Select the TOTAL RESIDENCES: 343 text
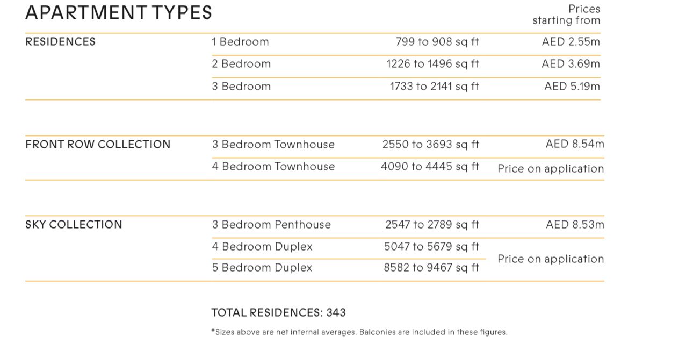 [278, 313]
